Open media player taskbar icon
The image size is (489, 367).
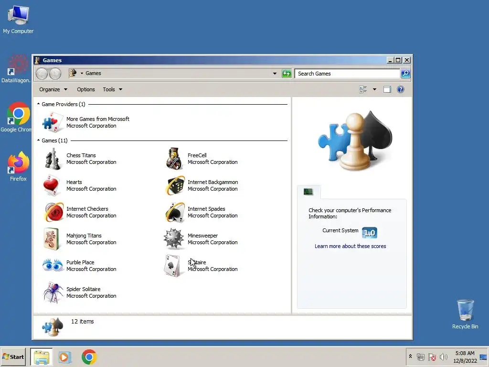pyautogui.click(x=65, y=357)
